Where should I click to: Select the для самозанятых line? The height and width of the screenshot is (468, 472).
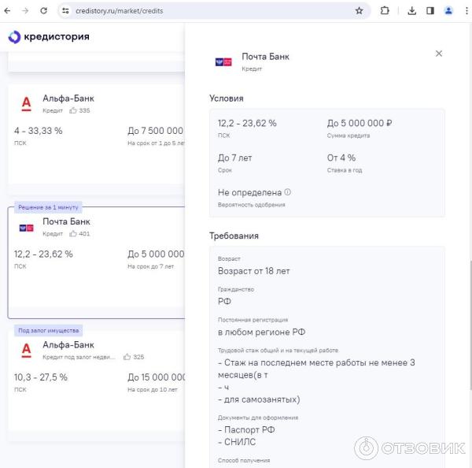[x=259, y=399]
